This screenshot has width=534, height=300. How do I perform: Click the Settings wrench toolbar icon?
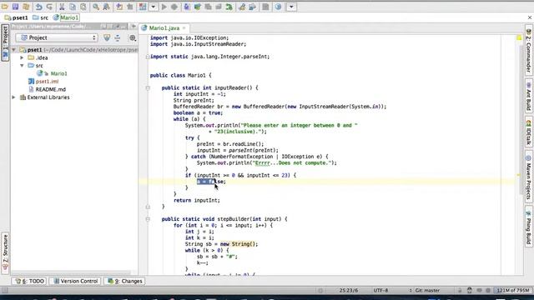(242, 7)
